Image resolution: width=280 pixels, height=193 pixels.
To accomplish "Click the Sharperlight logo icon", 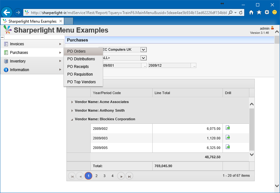I will coord(7,30).
